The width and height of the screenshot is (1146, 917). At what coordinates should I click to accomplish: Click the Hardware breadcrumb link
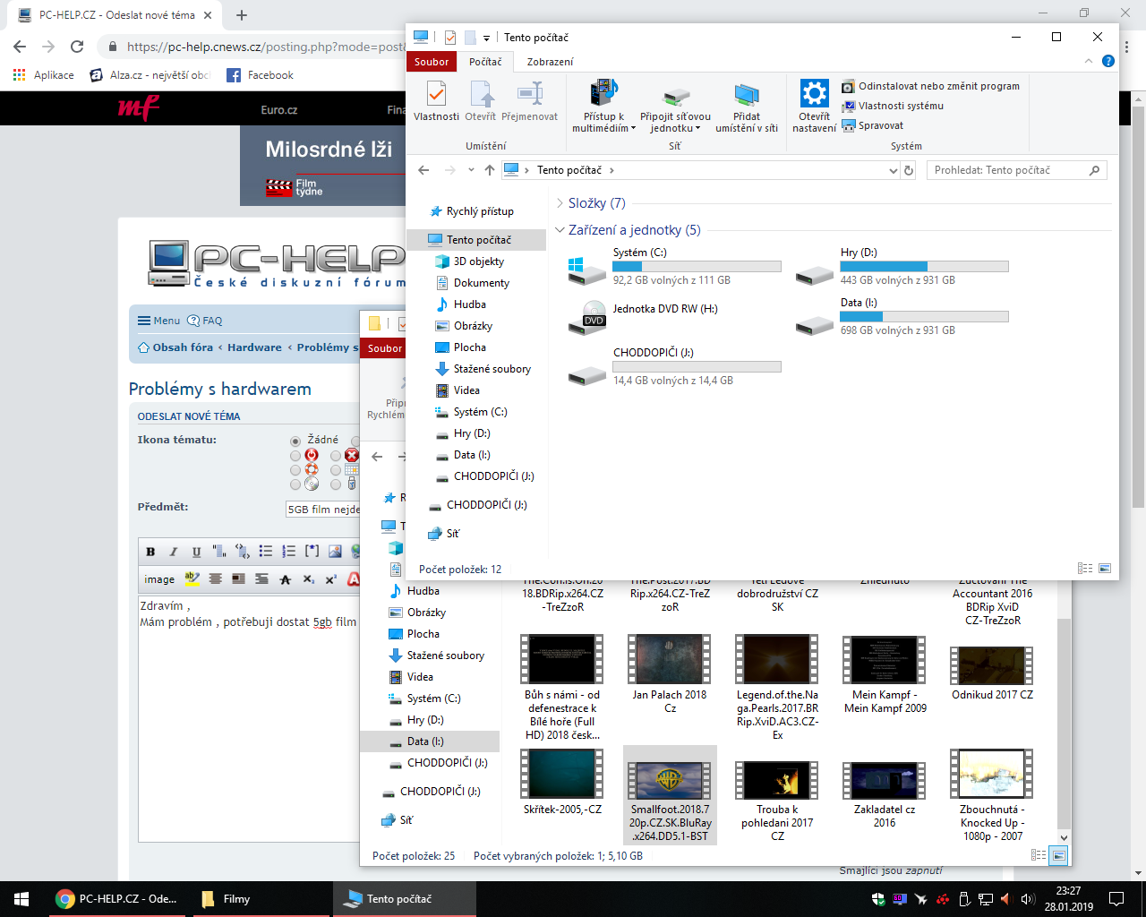[x=254, y=347]
